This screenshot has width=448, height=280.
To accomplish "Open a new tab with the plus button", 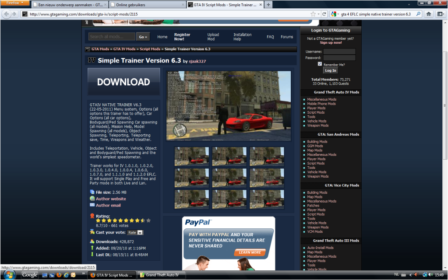I will pos(268,4).
